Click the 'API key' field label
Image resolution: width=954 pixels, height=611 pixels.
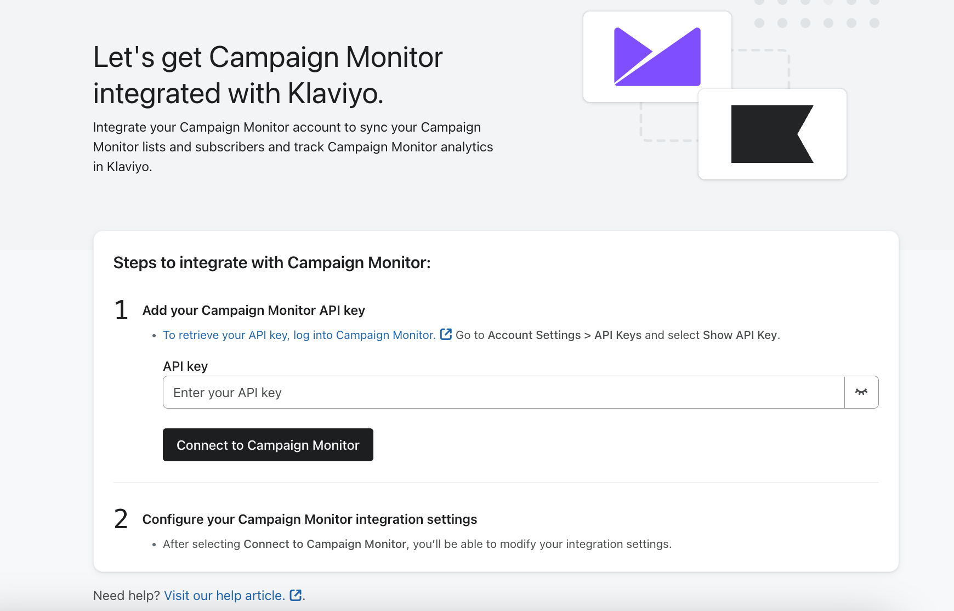coord(185,366)
